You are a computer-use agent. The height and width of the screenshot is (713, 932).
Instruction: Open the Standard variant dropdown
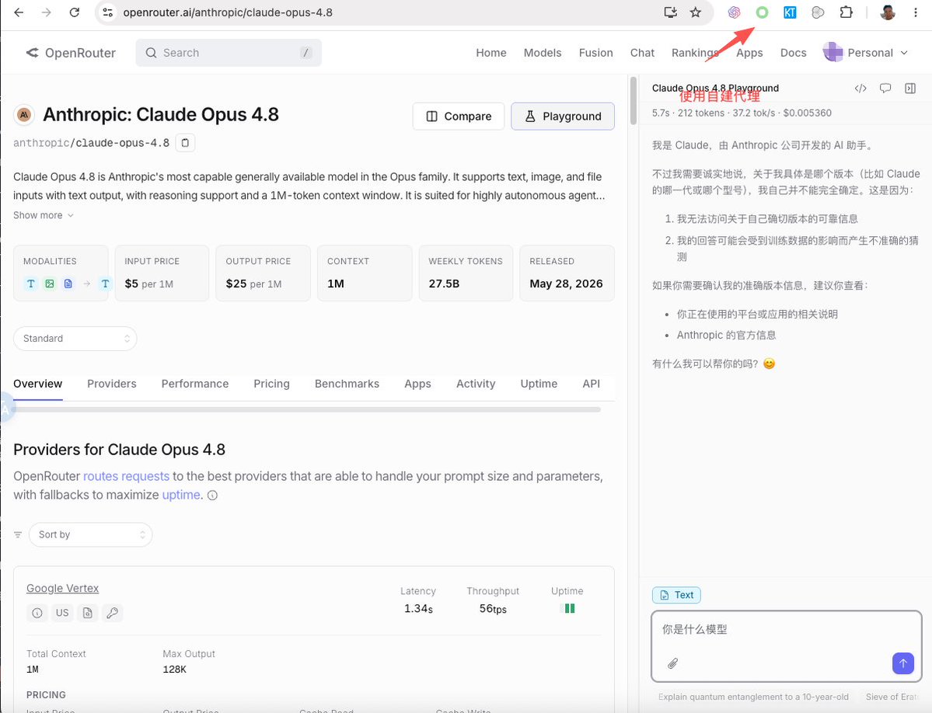(x=75, y=339)
